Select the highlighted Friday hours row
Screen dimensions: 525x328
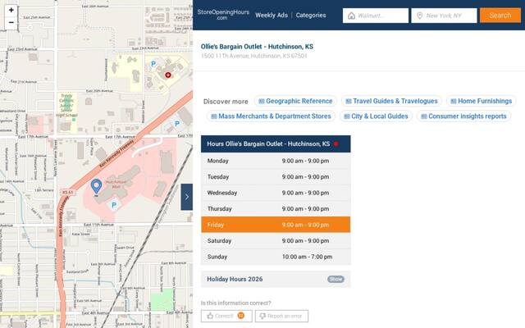click(276, 225)
